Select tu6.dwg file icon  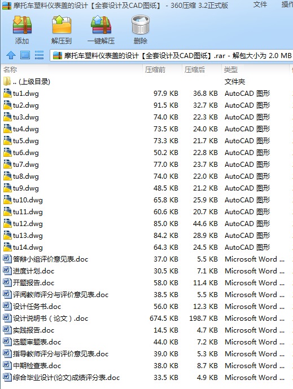[7, 152]
